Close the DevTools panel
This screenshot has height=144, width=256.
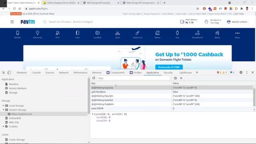coord(252,72)
